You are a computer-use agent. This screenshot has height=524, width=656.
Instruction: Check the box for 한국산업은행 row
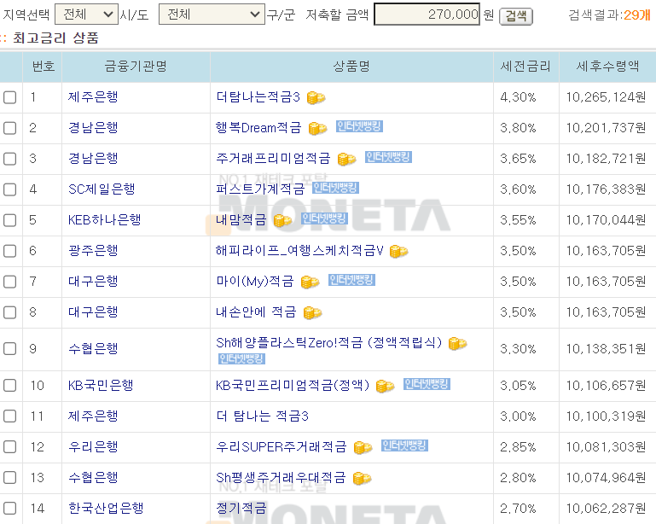tap(9, 509)
